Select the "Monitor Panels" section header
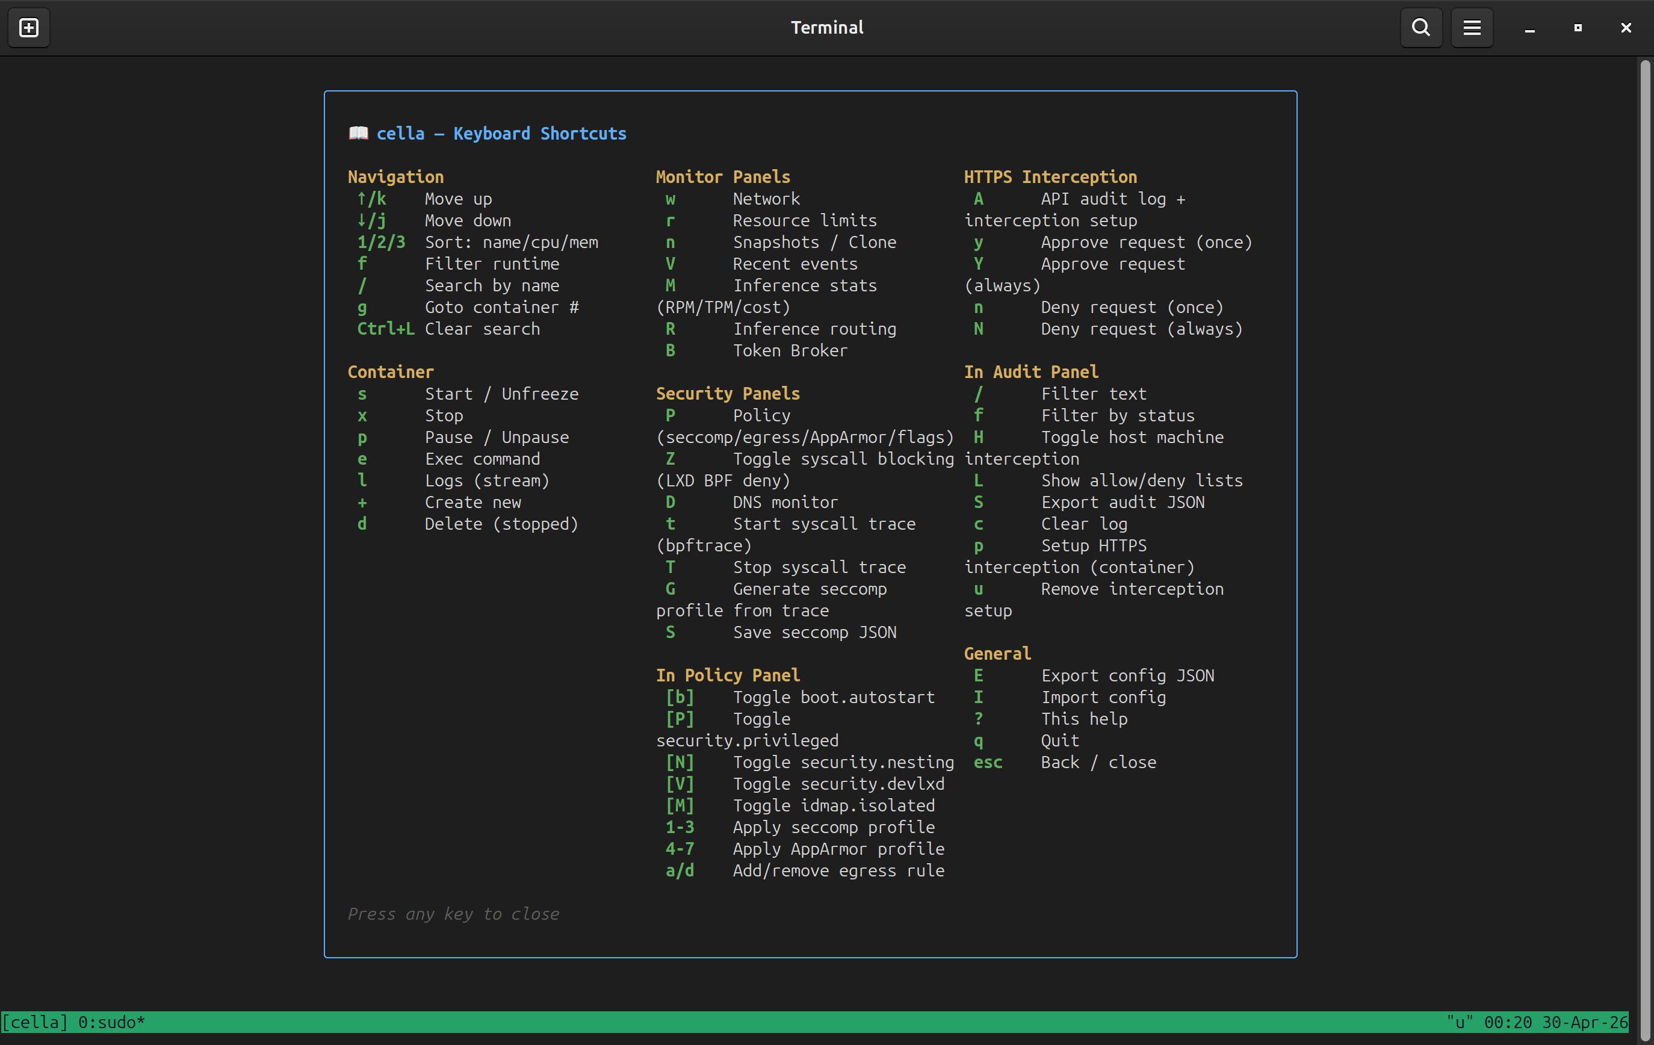 [x=723, y=177]
